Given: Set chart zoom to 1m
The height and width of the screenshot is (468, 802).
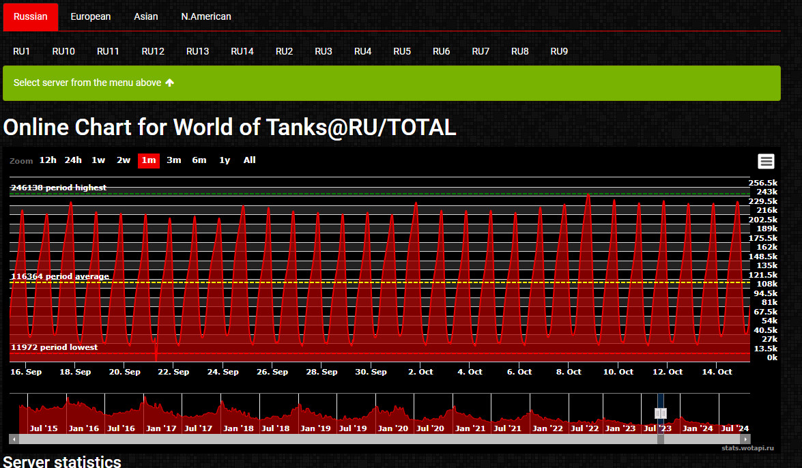Looking at the screenshot, I should 149,160.
